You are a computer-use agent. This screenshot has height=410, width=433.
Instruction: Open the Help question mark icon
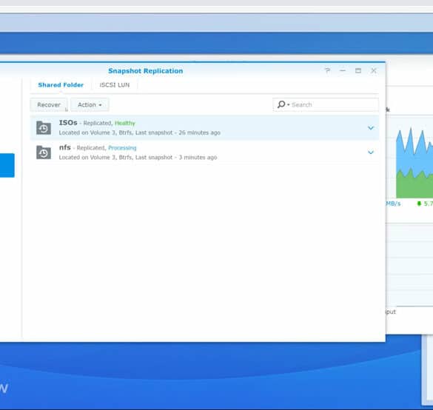pyautogui.click(x=327, y=71)
